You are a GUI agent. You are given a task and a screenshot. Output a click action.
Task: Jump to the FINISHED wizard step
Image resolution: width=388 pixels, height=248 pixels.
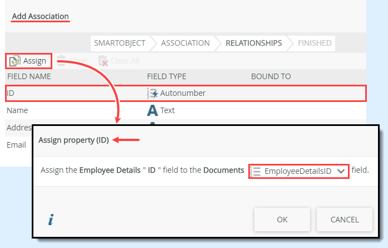315,43
